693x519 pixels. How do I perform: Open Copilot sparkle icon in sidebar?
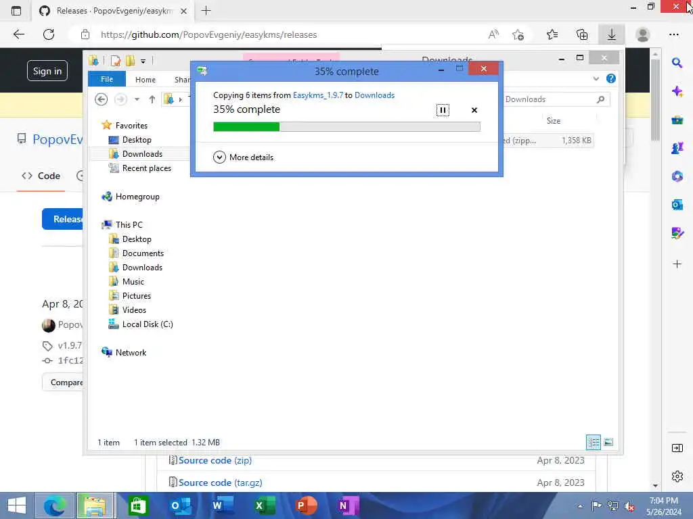click(x=677, y=91)
